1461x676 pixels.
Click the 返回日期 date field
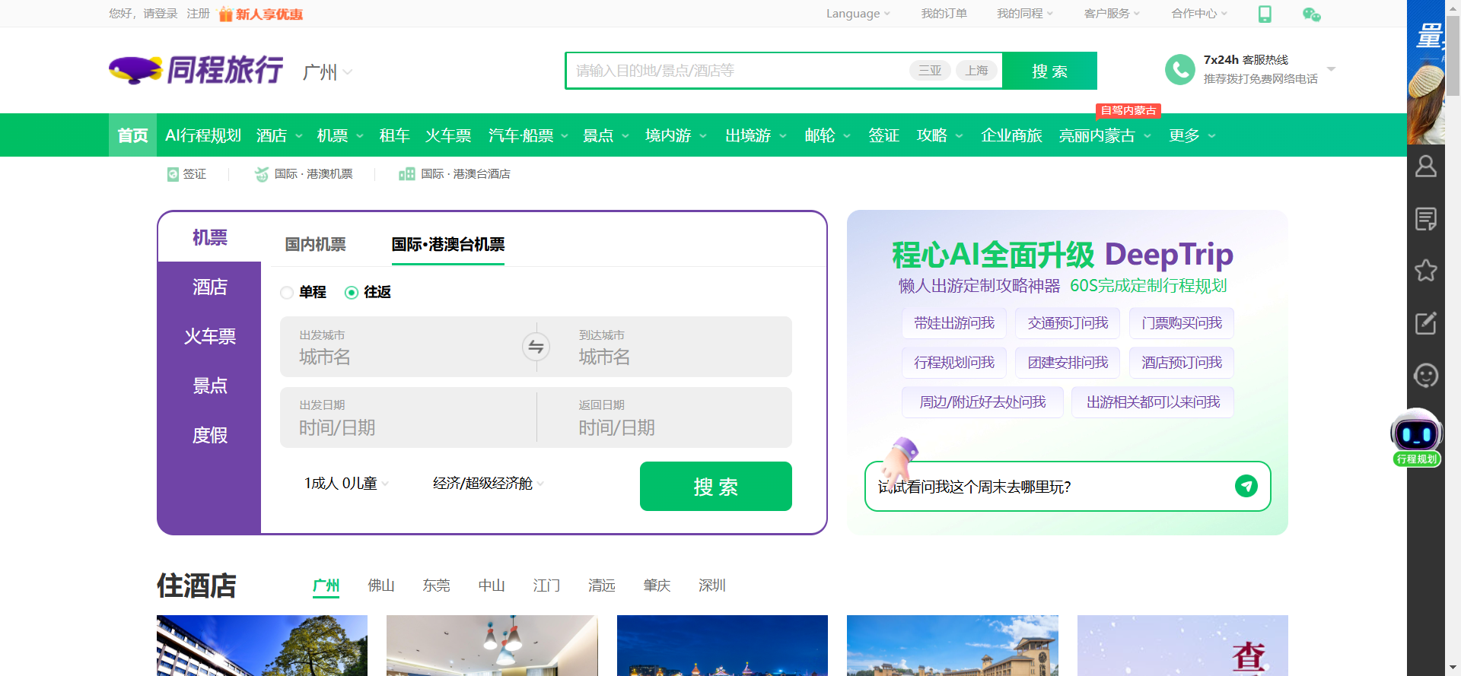point(664,417)
